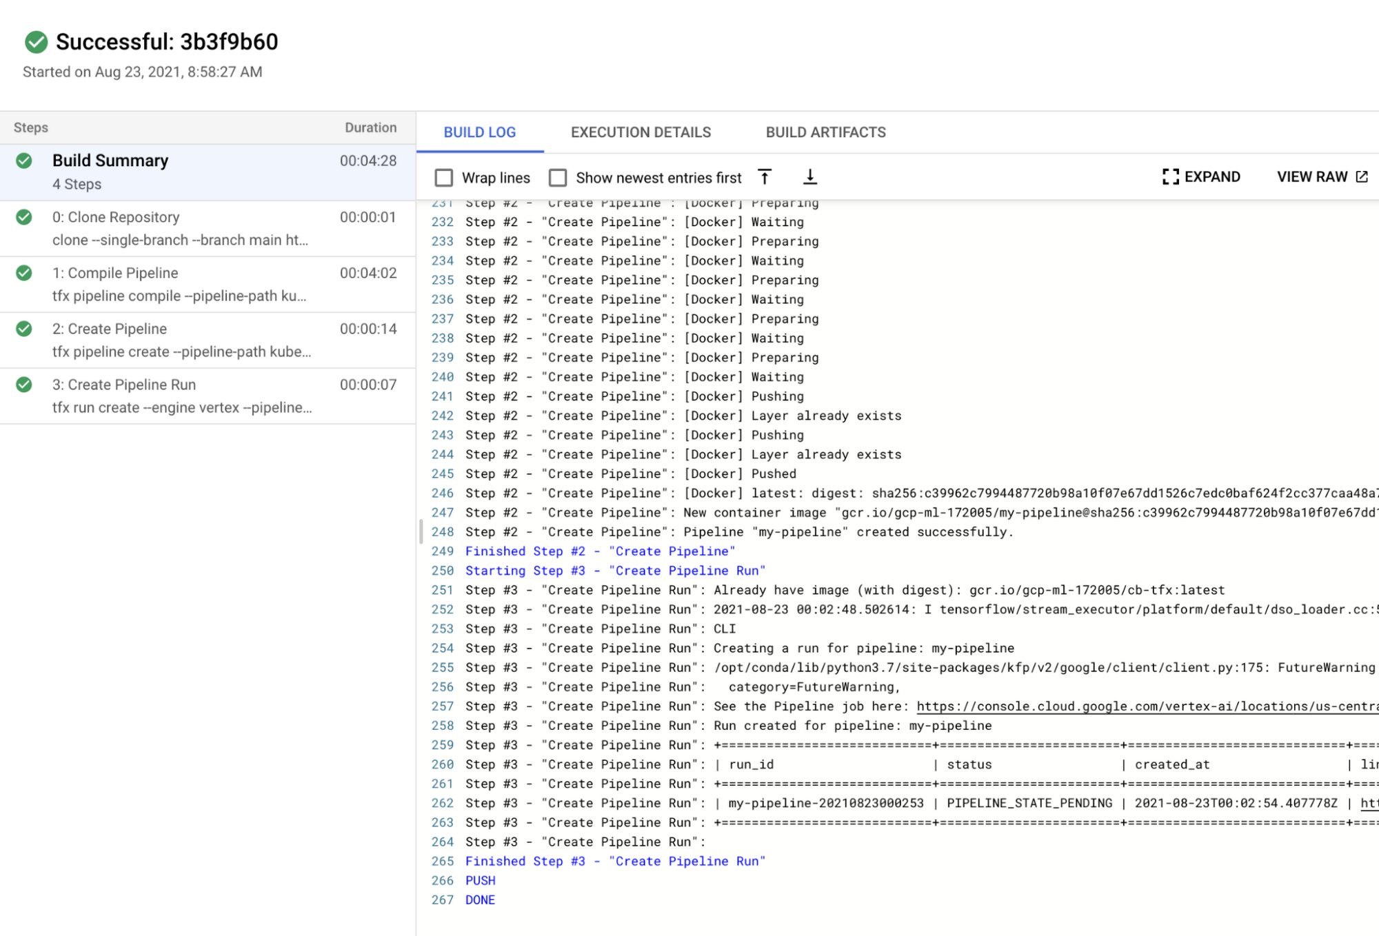Open the EXECUTION DETAILS tab

[641, 132]
